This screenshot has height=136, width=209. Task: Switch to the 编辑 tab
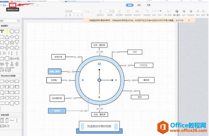(x=130, y=5)
